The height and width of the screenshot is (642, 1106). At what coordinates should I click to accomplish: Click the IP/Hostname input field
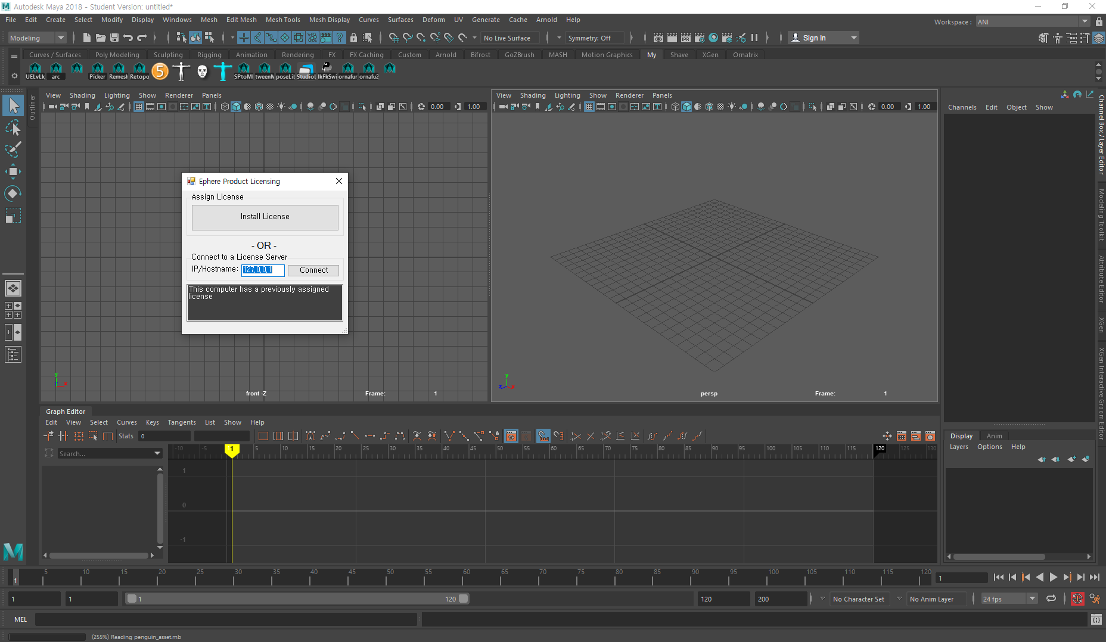[262, 270]
